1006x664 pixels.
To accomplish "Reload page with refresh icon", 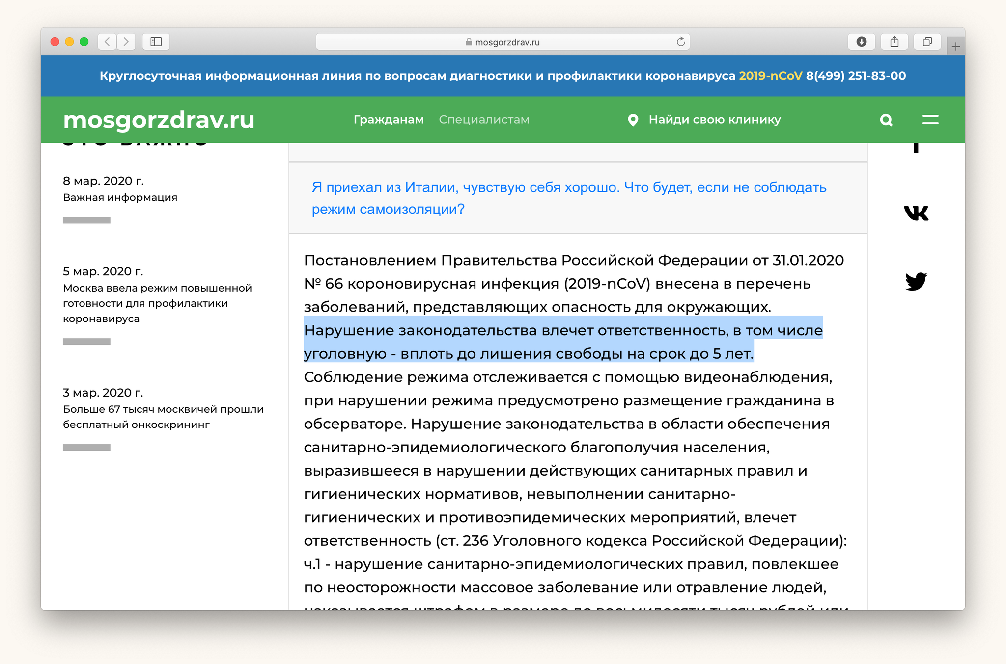I will pyautogui.click(x=681, y=42).
